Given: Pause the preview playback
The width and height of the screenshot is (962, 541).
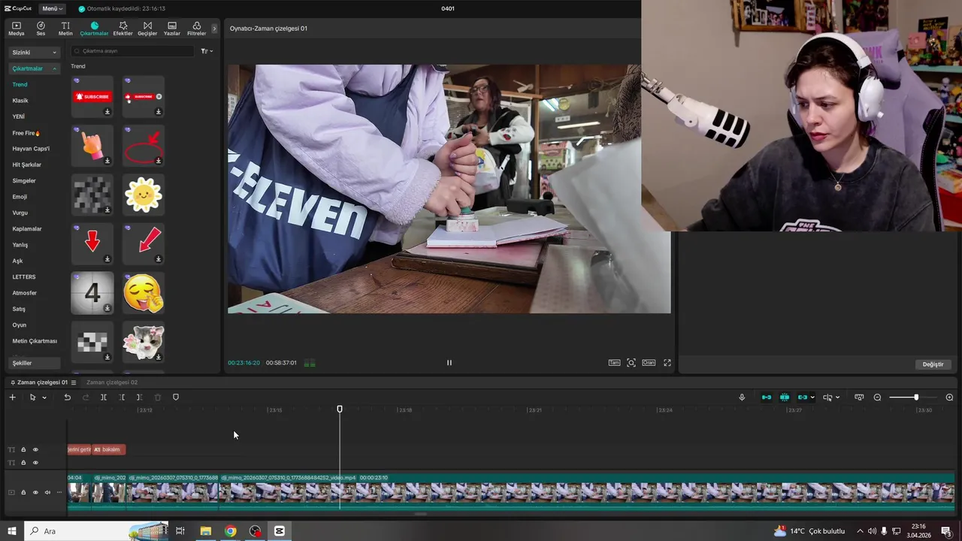Looking at the screenshot, I should [449, 363].
